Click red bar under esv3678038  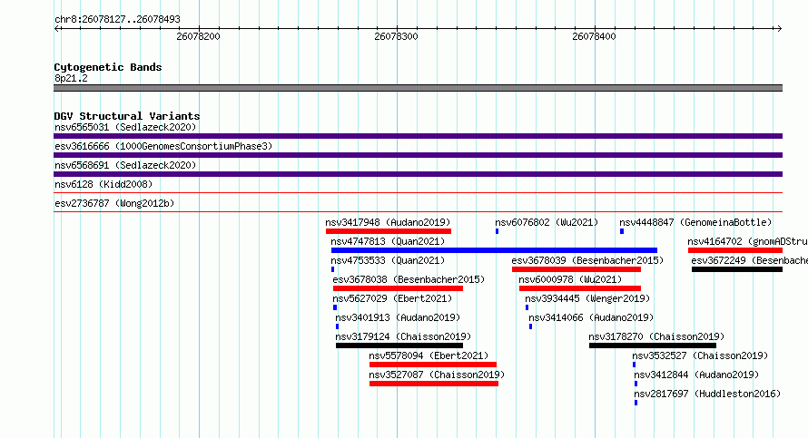(x=399, y=288)
